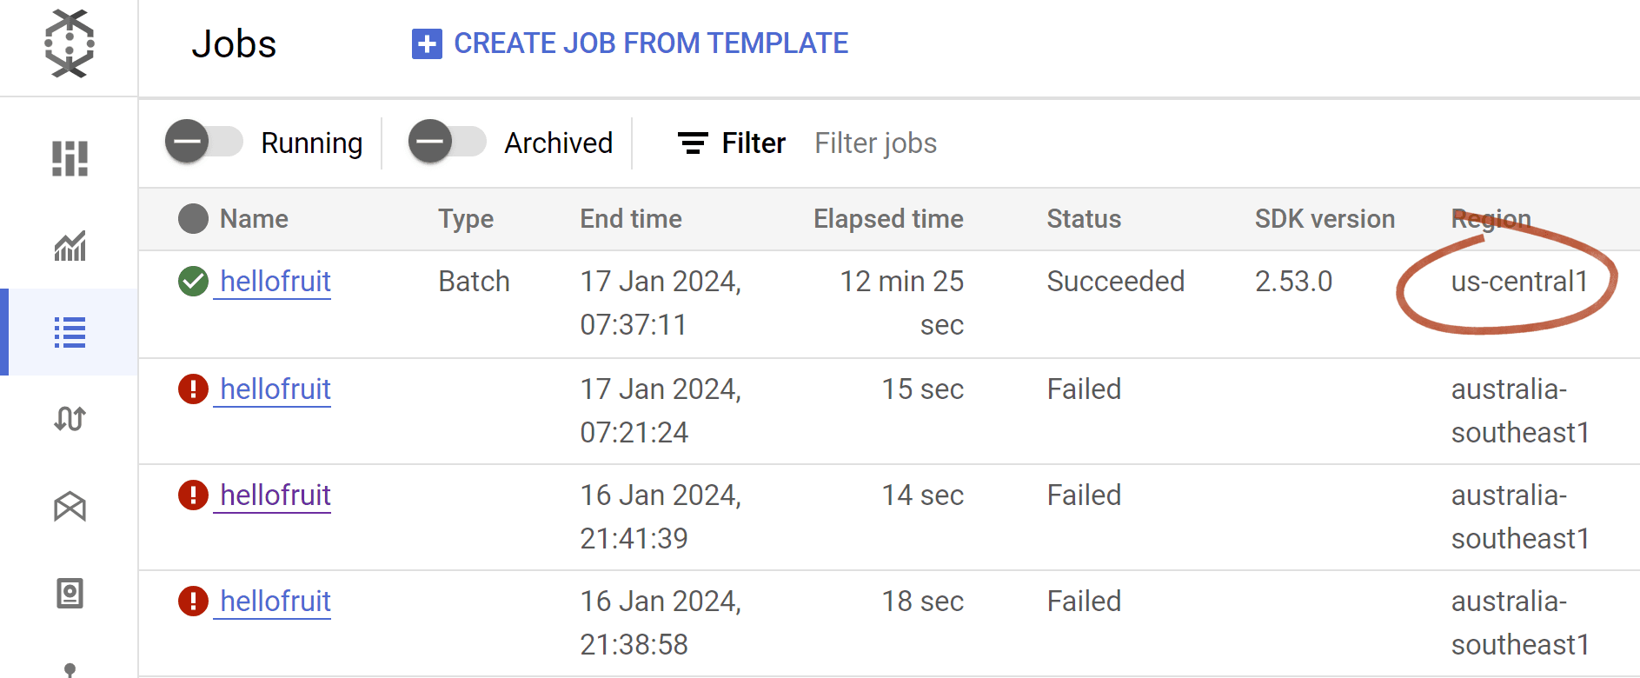Viewport: 1640px width, 678px height.
Task: Click the grey status circle header
Action: coord(193,219)
